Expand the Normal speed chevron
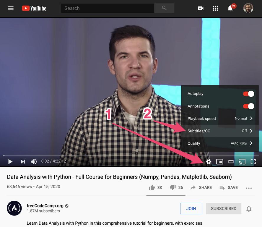 (251, 119)
